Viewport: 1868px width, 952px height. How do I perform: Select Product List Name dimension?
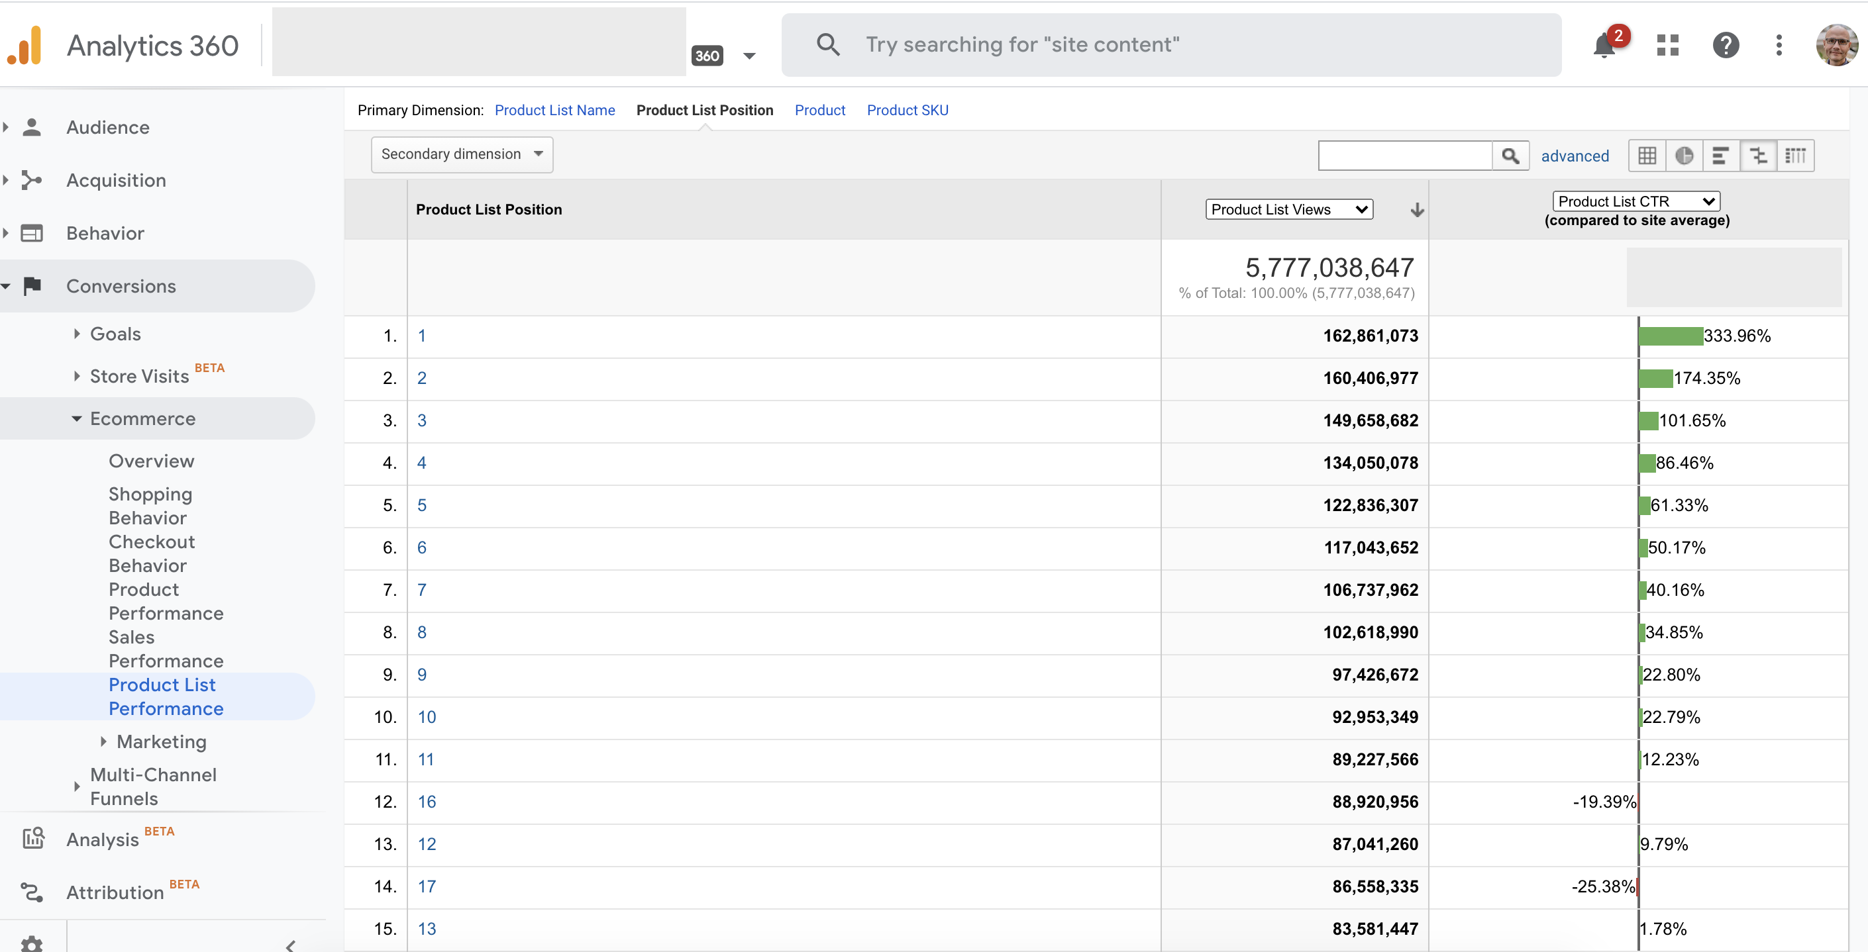pos(554,110)
